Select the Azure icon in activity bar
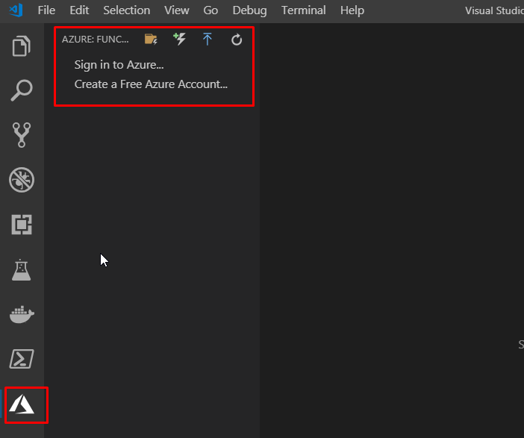524x438 pixels. (22, 404)
